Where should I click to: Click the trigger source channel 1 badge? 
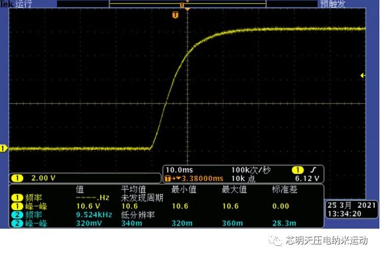297,170
